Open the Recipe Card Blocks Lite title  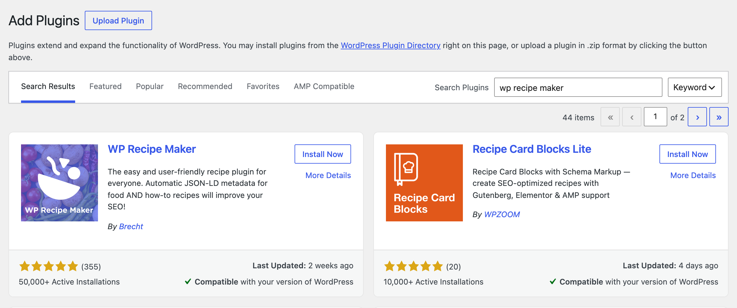pyautogui.click(x=532, y=149)
